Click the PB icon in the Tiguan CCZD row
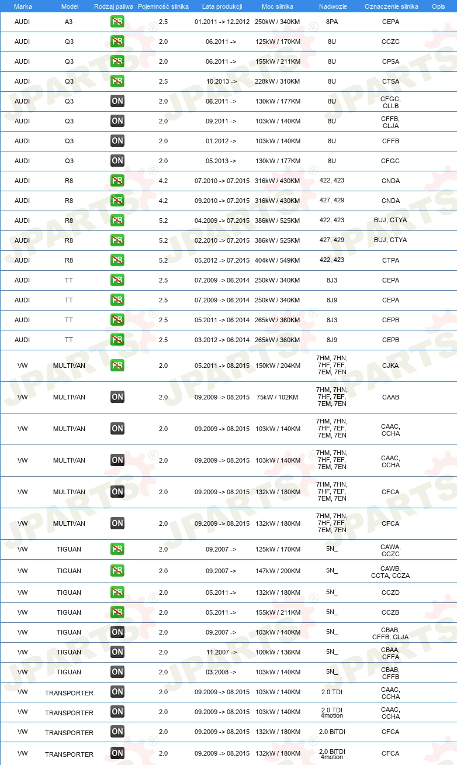This screenshot has width=457, height=765. pos(117,592)
